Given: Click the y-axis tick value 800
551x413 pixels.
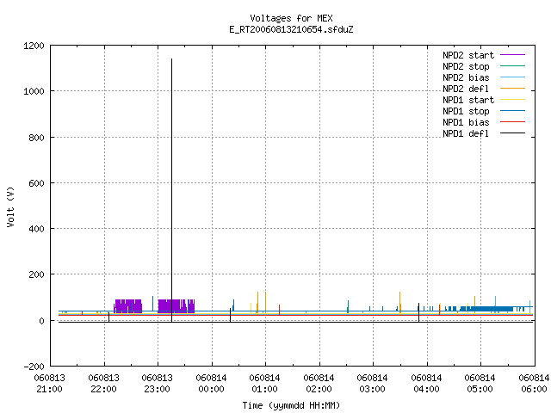Looking at the screenshot, I should [x=36, y=138].
